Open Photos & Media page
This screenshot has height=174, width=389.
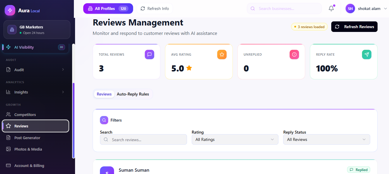[35, 149]
